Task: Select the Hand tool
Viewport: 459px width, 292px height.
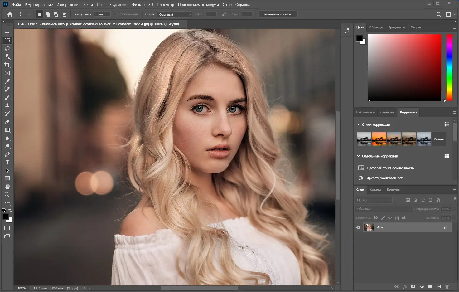Action: (x=7, y=187)
